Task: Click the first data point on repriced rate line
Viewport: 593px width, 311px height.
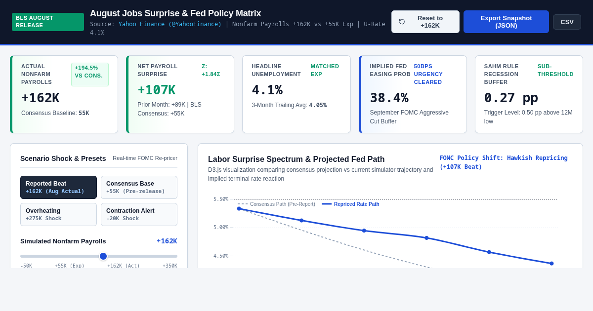Action: pyautogui.click(x=239, y=209)
